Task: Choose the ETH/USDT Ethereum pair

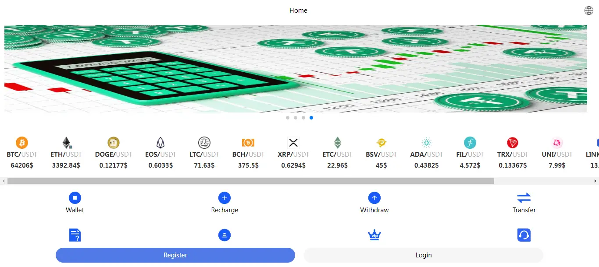Action: 66,153
